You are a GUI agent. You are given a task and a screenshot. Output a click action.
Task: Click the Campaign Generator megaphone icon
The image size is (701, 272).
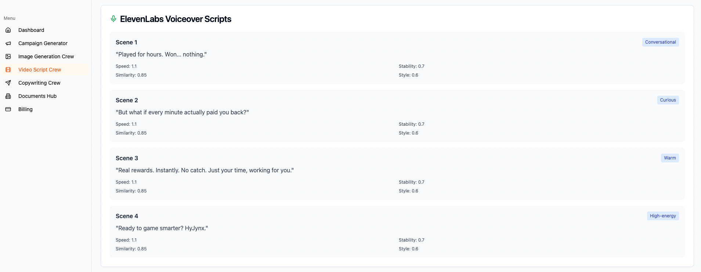tap(8, 43)
